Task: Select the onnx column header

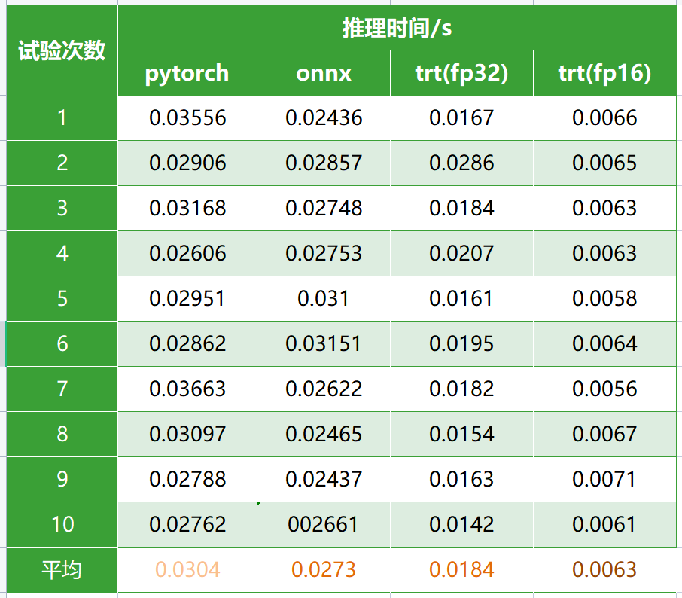Action: [324, 73]
